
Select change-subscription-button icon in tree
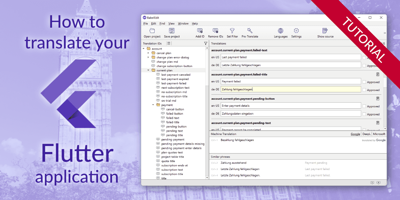pyautogui.click(x=153, y=66)
